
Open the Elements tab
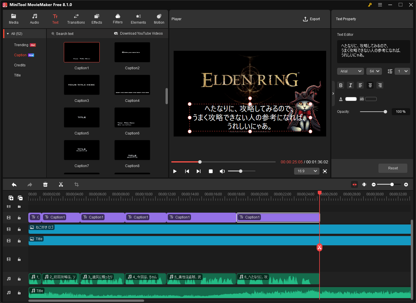coord(138,19)
